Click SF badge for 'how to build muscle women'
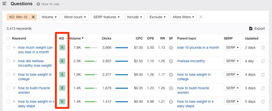This screenshot has width=272, height=111. (x=171, y=88)
